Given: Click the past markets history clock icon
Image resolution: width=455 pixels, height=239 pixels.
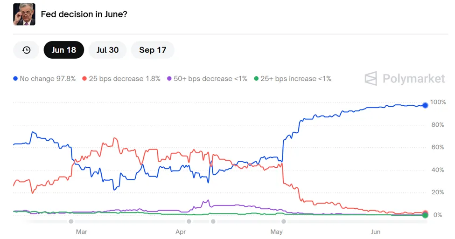Looking at the screenshot, I should (26, 50).
